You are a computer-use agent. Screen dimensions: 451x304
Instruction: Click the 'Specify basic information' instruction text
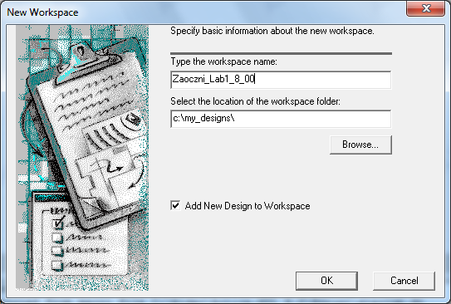coord(272,31)
